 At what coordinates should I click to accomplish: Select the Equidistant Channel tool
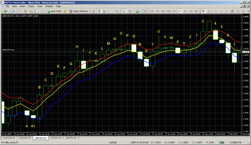(x=232, y=11)
